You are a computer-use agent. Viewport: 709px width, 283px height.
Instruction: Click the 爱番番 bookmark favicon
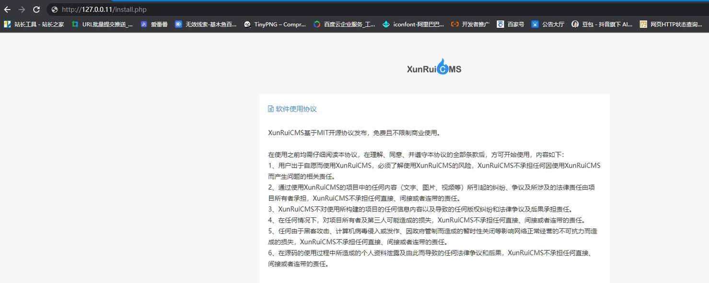pos(144,24)
